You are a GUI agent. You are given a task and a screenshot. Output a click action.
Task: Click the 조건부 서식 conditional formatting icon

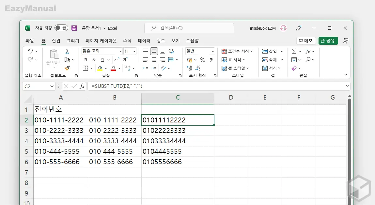pyautogui.click(x=224, y=51)
